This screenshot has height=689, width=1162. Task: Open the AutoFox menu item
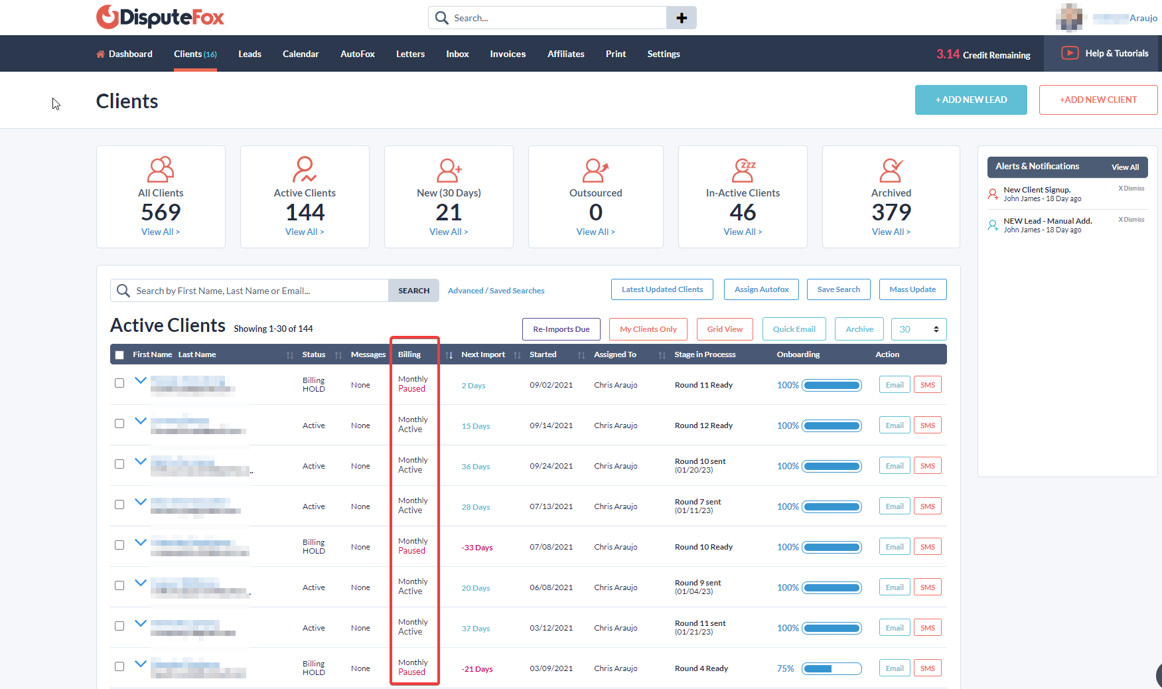pos(357,54)
